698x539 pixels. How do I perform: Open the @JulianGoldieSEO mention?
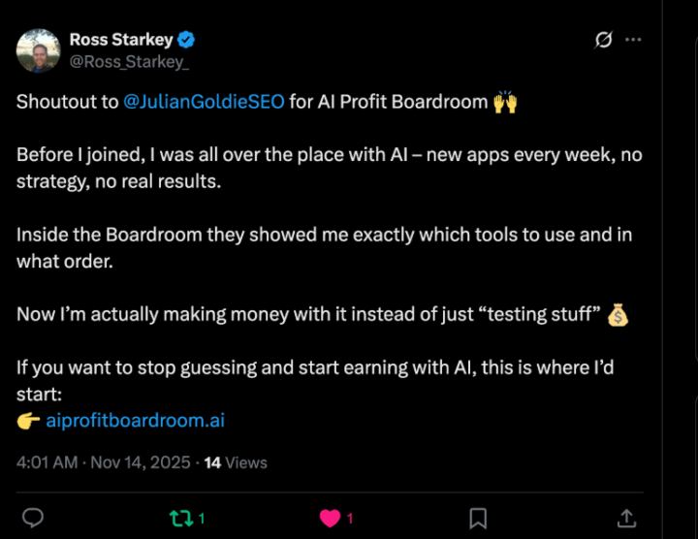point(204,102)
